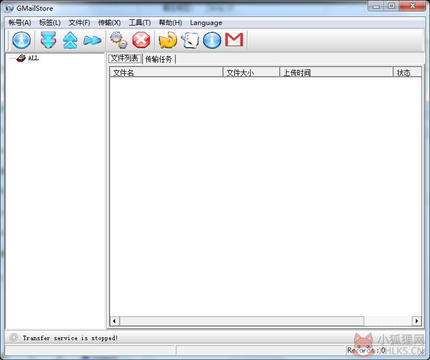Click the red download arrows icon
The height and width of the screenshot is (360, 430).
point(48,40)
